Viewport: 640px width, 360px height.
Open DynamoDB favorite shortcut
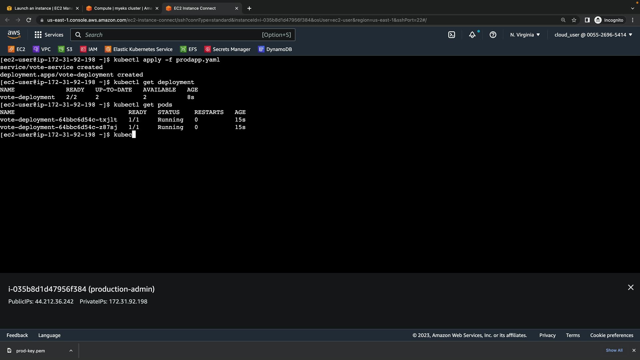tap(275, 49)
